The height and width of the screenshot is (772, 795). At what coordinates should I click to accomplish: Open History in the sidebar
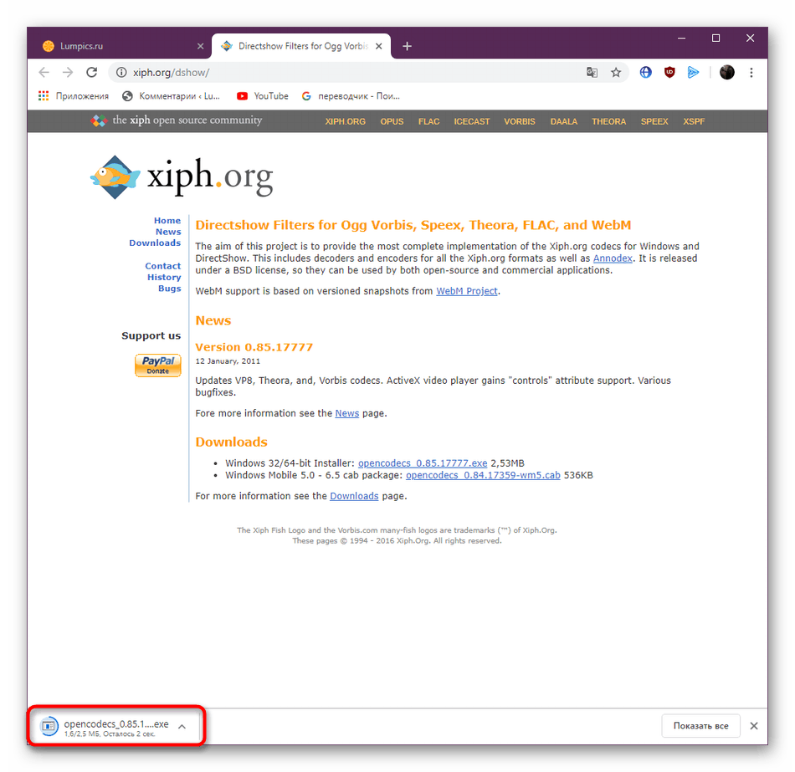(164, 278)
